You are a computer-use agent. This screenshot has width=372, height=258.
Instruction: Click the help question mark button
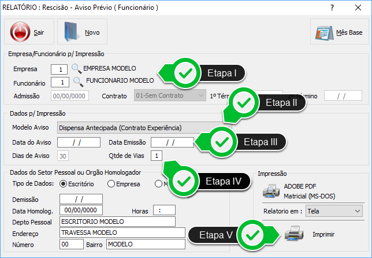click(332, 8)
